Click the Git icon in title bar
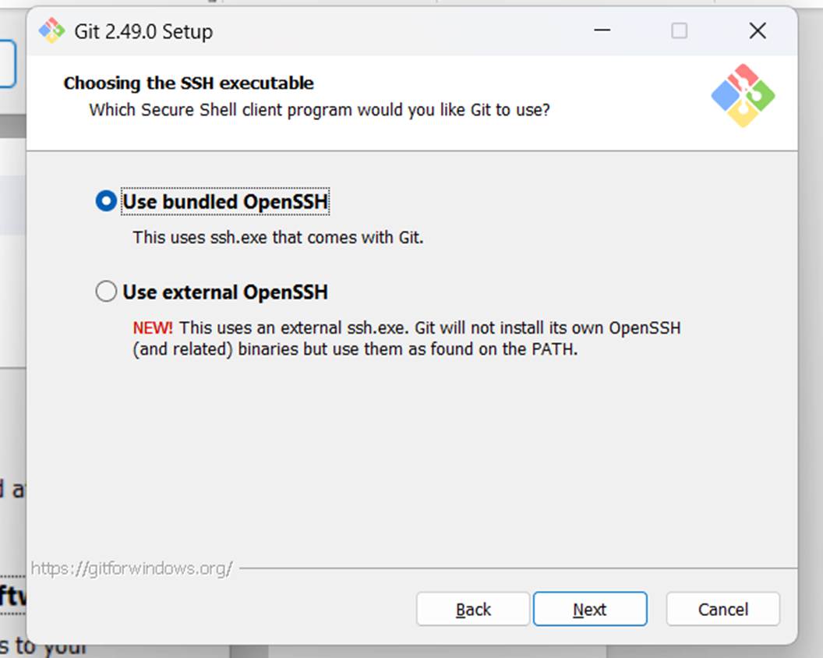Viewport: 823px width, 658px height. [x=51, y=31]
